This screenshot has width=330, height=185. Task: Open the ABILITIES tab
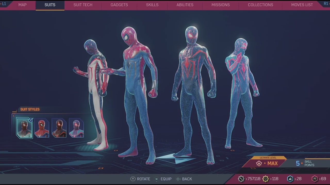tap(185, 5)
